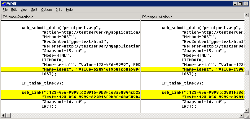
Task: Open the View menu
Action: [24, 10]
